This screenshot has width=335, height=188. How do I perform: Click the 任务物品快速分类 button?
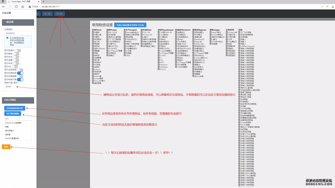coord(15,108)
